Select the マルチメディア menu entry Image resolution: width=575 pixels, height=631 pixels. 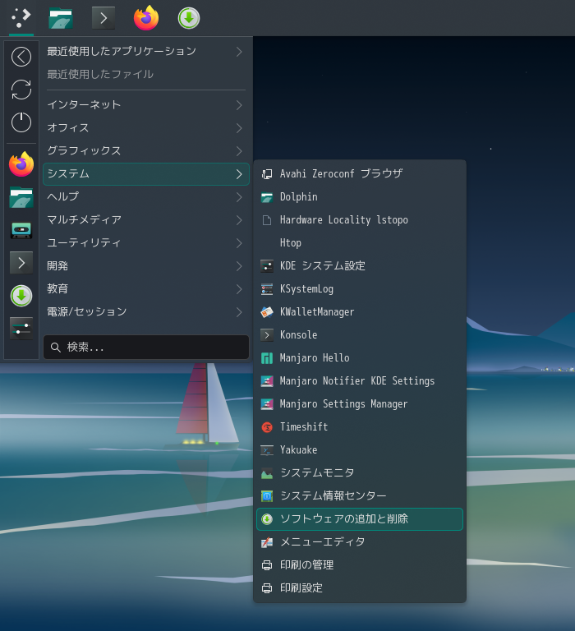[146, 219]
